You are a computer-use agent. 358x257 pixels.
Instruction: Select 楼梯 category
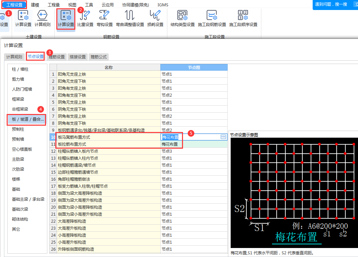[16, 179]
